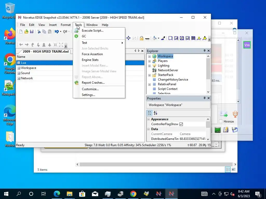This screenshot has height=199, width=266.
Task: Click the horizontal scrollbar in background file window
Action: pyautogui.click(x=156, y=164)
